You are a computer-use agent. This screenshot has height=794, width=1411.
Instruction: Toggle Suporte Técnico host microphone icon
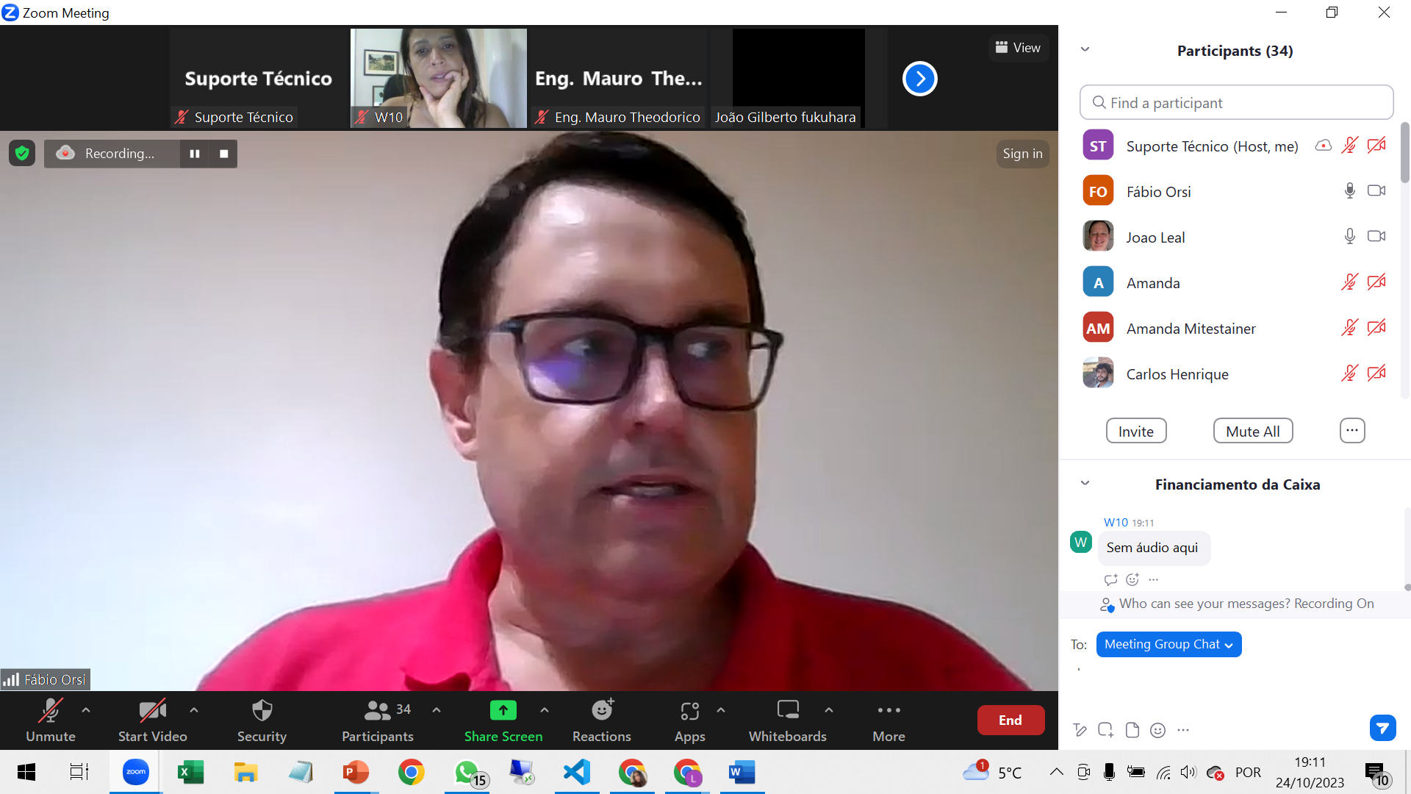coord(1350,146)
